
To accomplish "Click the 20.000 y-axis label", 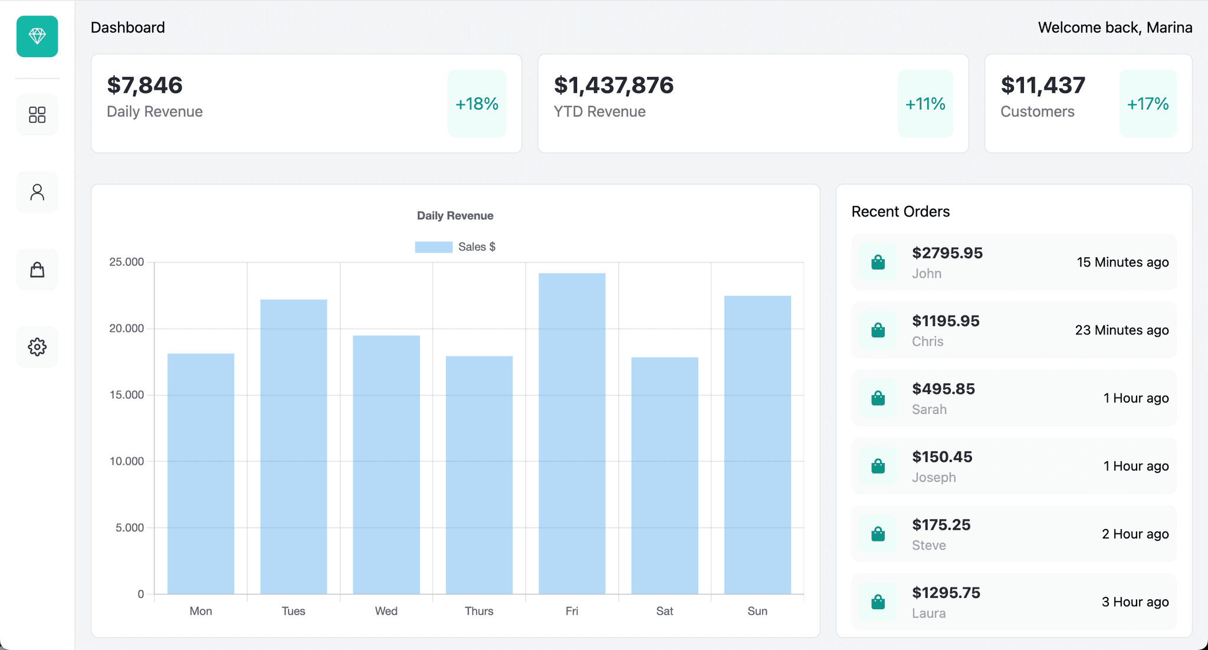I will (x=127, y=329).
